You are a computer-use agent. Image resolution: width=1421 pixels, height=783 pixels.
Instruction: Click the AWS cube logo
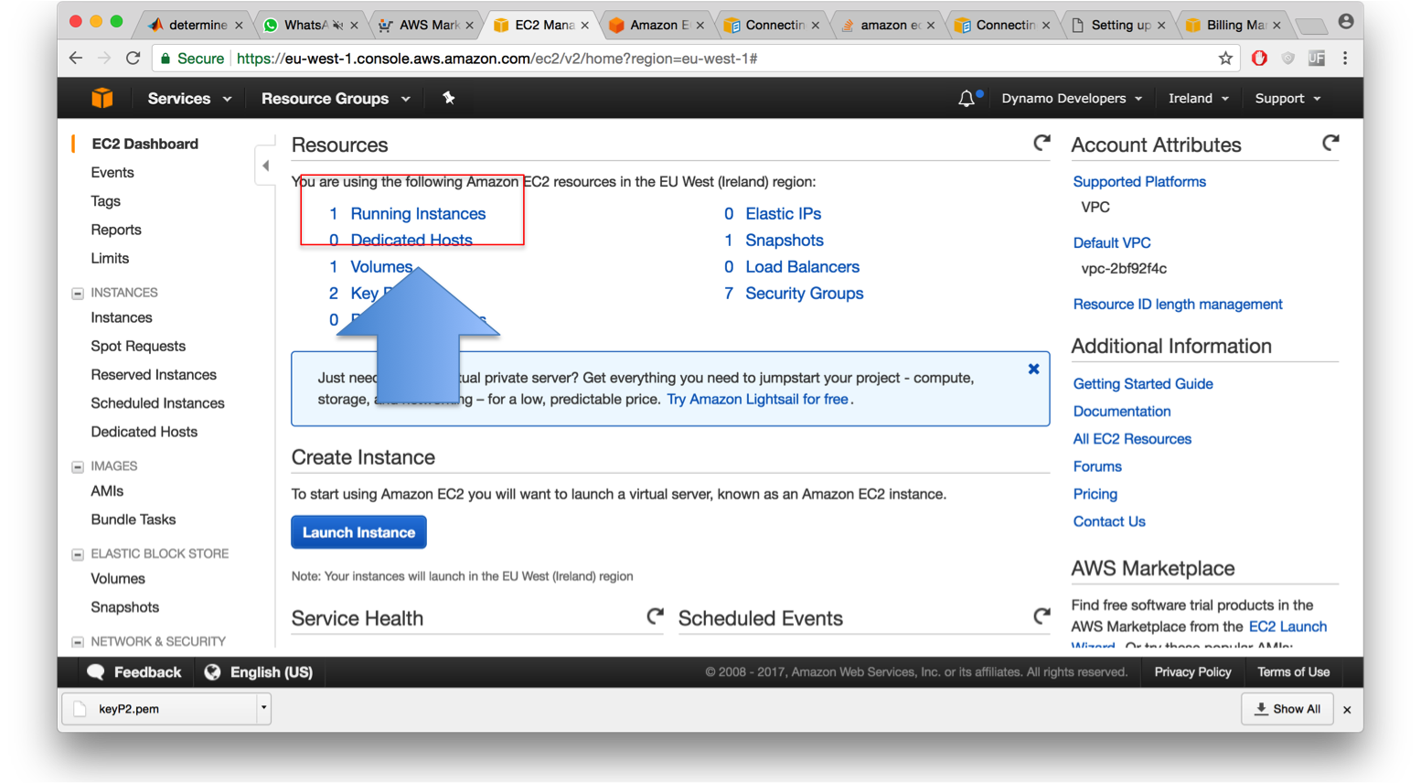(x=102, y=98)
